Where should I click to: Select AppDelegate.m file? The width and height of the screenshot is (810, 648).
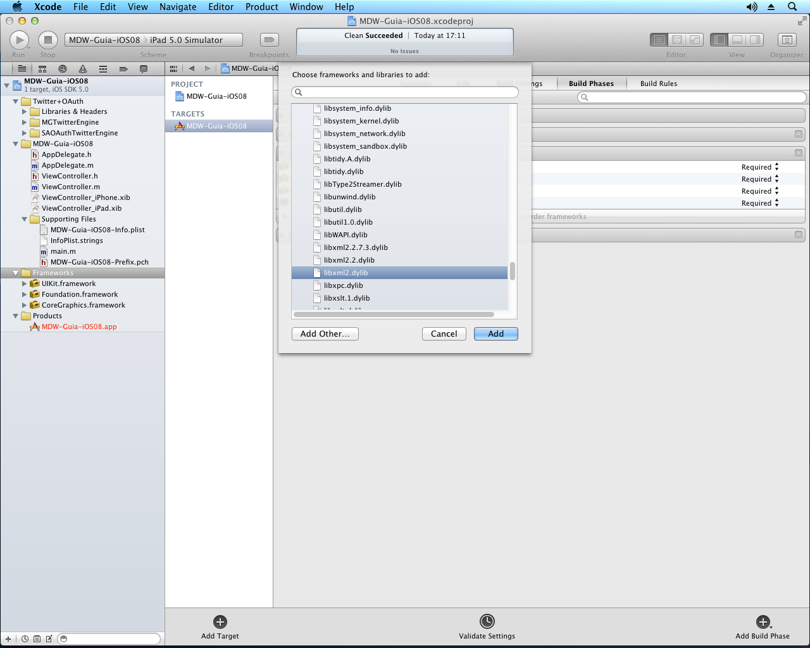click(67, 165)
